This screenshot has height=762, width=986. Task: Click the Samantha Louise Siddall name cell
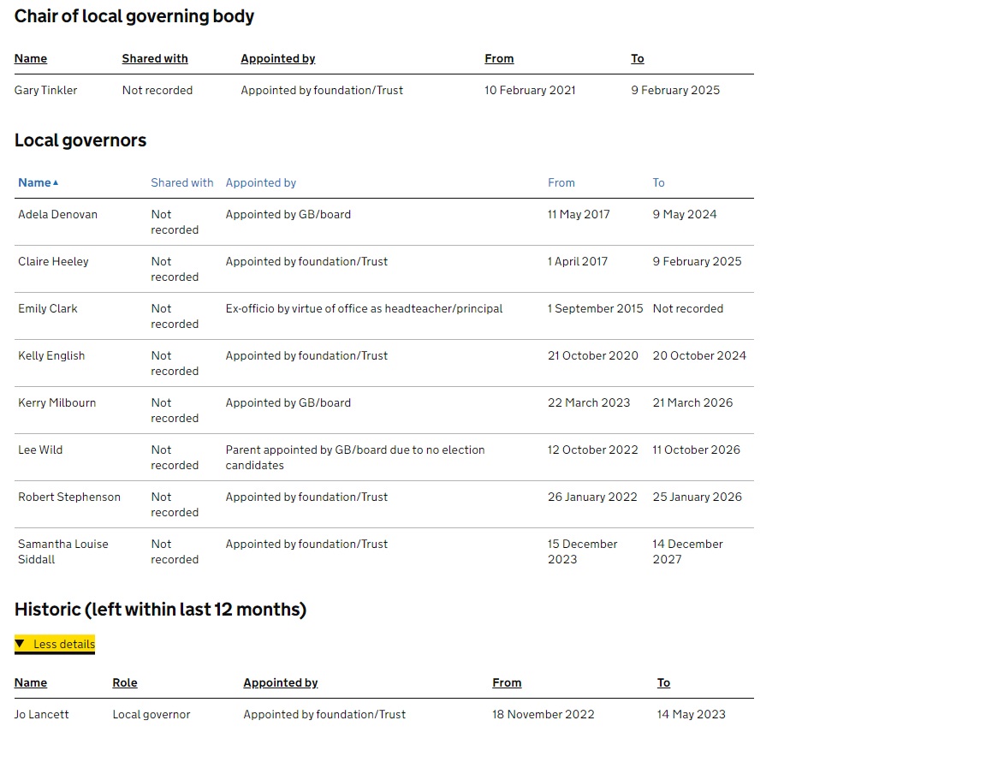(x=63, y=551)
